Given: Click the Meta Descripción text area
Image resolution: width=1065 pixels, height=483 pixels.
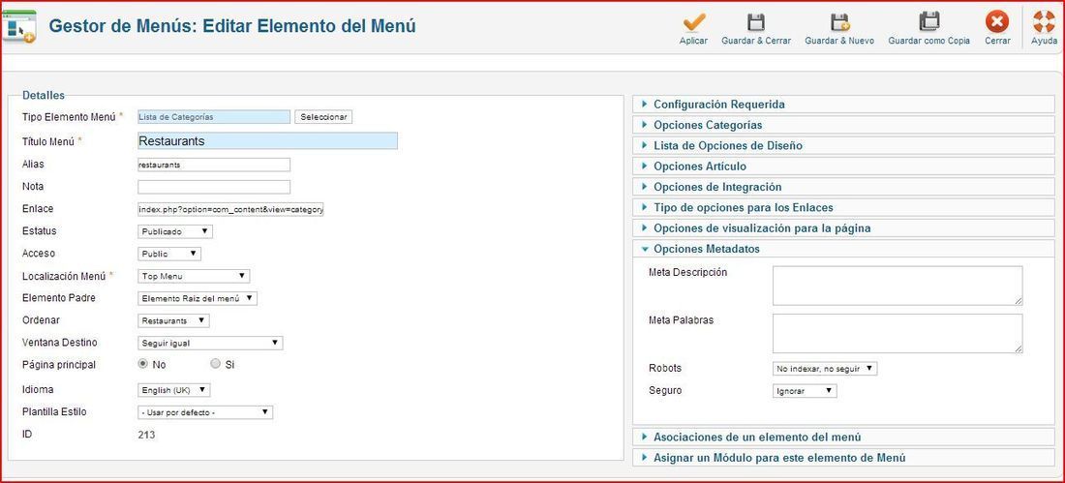Looking at the screenshot, I should 898,286.
